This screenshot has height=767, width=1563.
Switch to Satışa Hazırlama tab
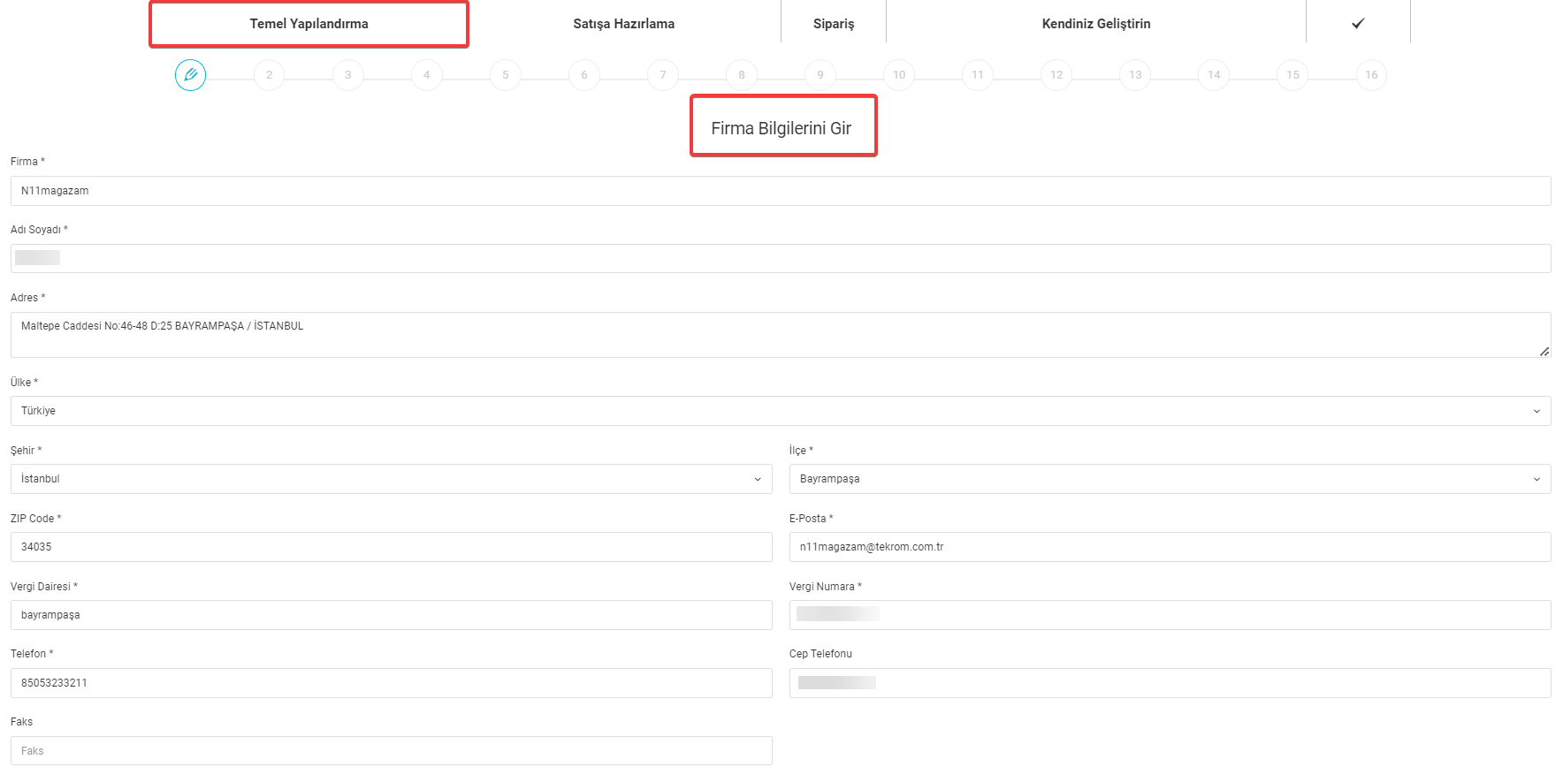[x=624, y=24]
